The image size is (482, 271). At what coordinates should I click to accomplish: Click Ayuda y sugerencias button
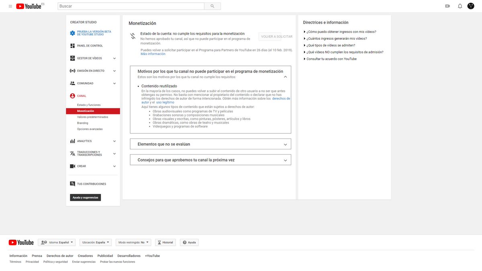click(x=85, y=198)
